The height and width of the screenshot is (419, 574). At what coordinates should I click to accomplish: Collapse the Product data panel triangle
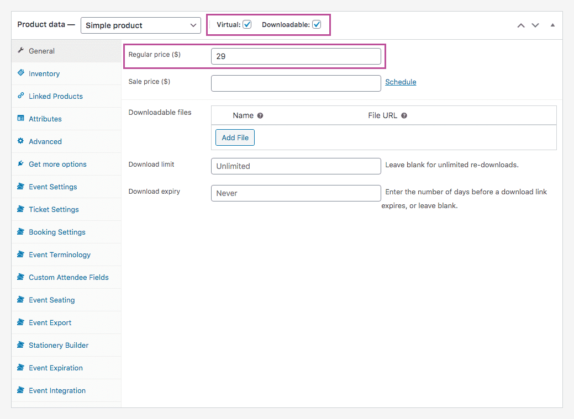point(552,25)
